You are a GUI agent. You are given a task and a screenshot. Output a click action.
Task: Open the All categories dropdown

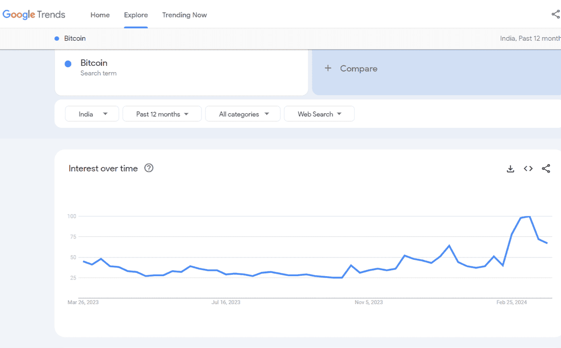tap(243, 113)
